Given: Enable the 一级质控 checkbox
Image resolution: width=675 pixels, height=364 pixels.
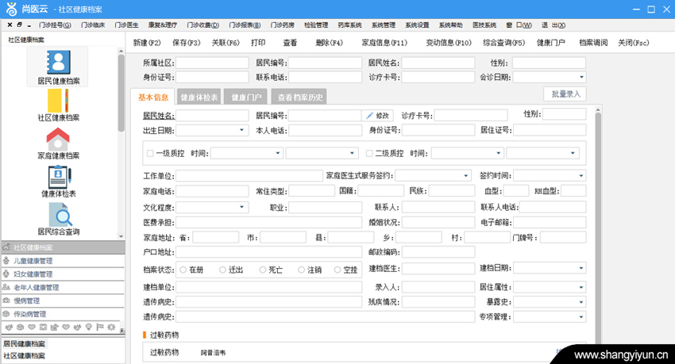Looking at the screenshot, I should click(x=150, y=153).
